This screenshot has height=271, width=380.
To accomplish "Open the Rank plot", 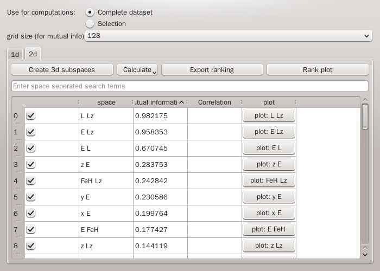I will click(318, 70).
